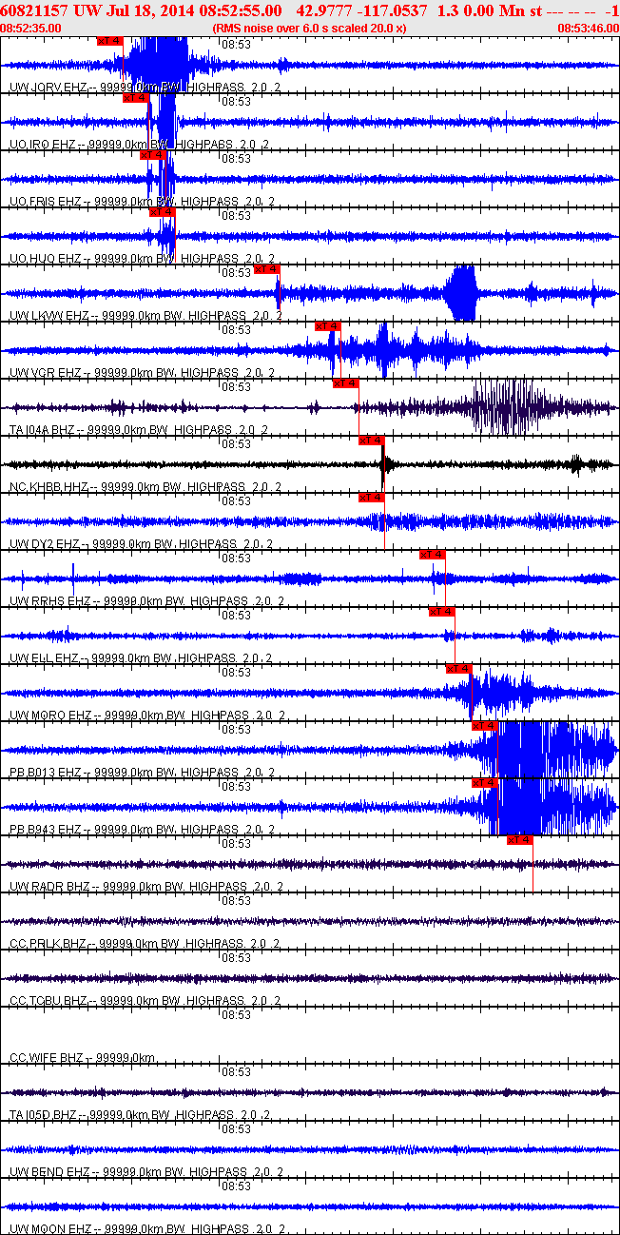Click the UW BEND EHZ station label
Image resolution: width=620 pixels, height=1235 pixels.
tap(145, 1171)
